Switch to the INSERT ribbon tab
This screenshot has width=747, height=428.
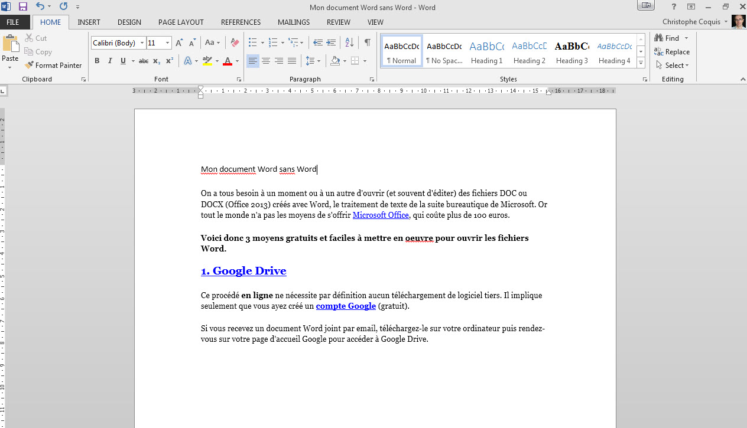[89, 22]
